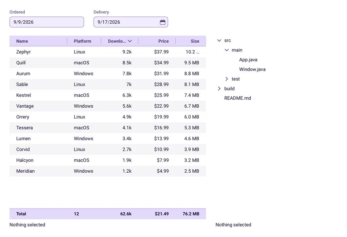Viewport: 347px width, 237px height.
Task: Edit the Delivery date value 9/17/2026
Action: click(x=109, y=22)
